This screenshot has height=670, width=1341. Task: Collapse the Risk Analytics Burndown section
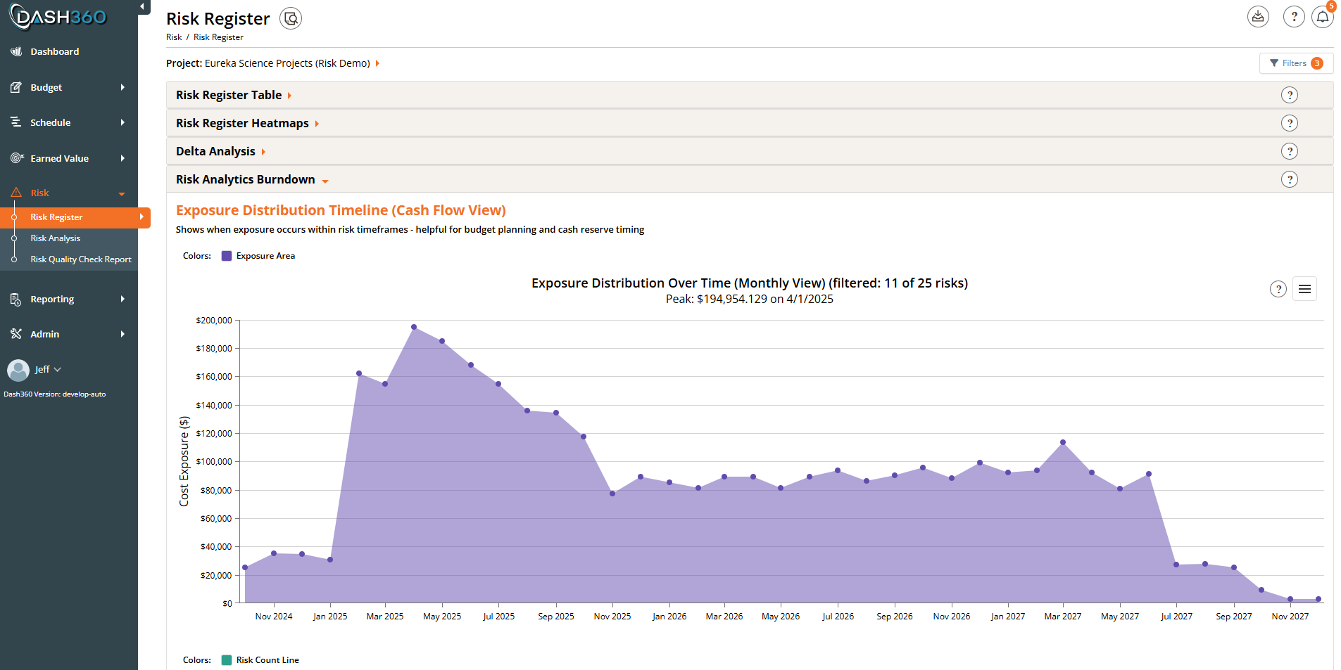click(x=252, y=179)
